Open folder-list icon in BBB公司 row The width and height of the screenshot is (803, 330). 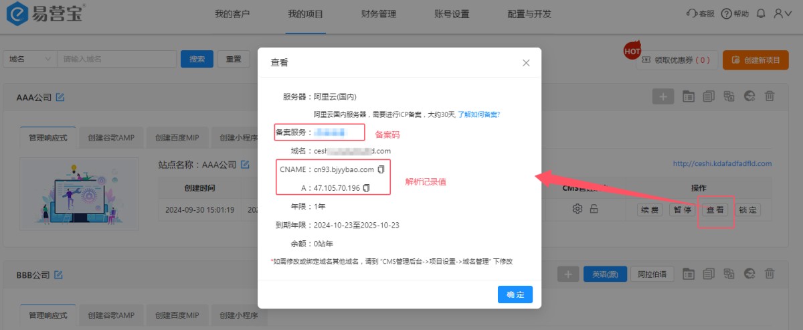(x=689, y=274)
